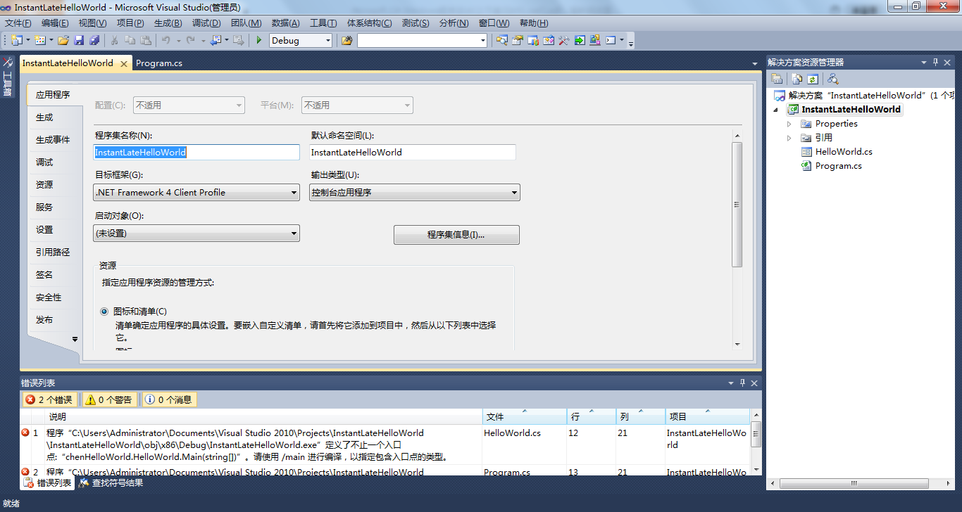Select error row 1 for HelloWorld.cs
The height and width of the screenshot is (512, 962).
click(385, 444)
